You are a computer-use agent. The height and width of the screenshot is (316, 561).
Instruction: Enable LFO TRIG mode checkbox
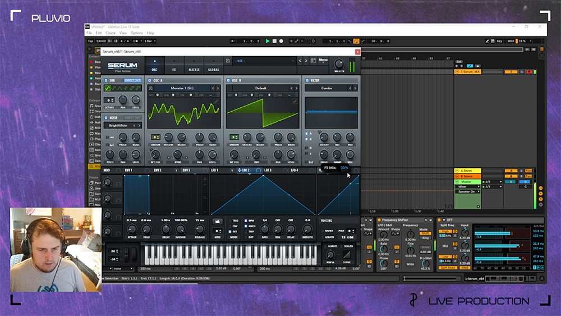(x=230, y=221)
